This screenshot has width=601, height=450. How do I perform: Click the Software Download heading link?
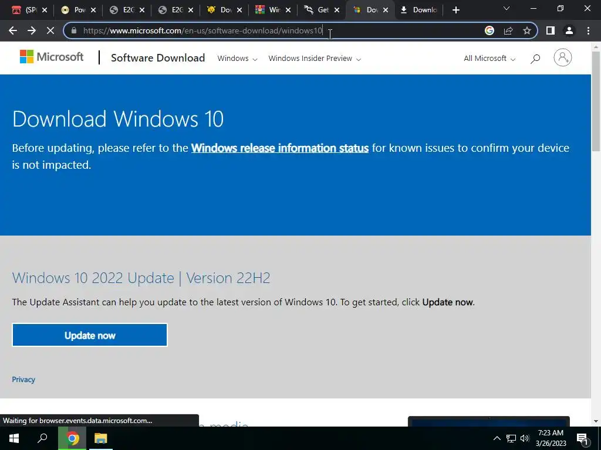coord(158,58)
